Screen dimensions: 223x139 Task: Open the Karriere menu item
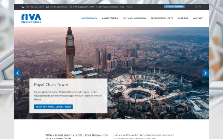click(183, 19)
